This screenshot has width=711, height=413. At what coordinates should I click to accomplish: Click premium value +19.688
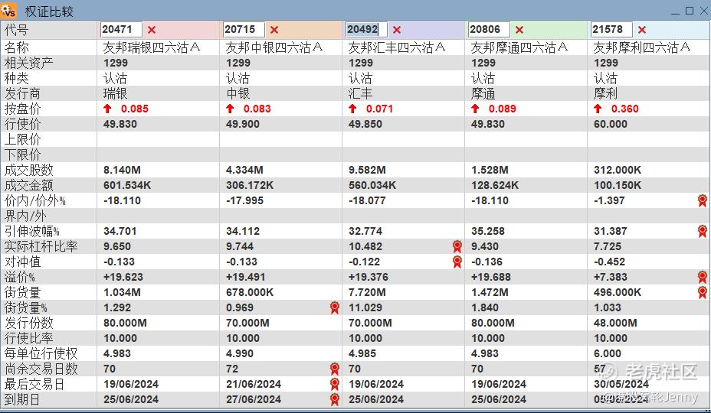tap(491, 277)
